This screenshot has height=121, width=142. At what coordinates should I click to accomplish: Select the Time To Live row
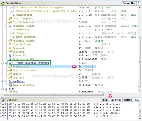click(x=59, y=44)
